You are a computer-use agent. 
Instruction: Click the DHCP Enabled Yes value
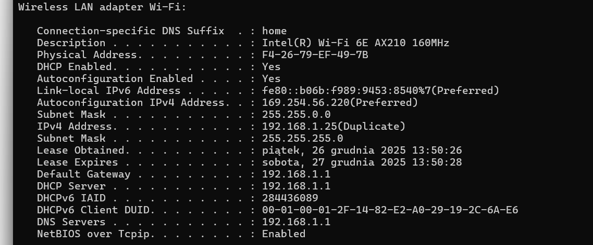(271, 67)
